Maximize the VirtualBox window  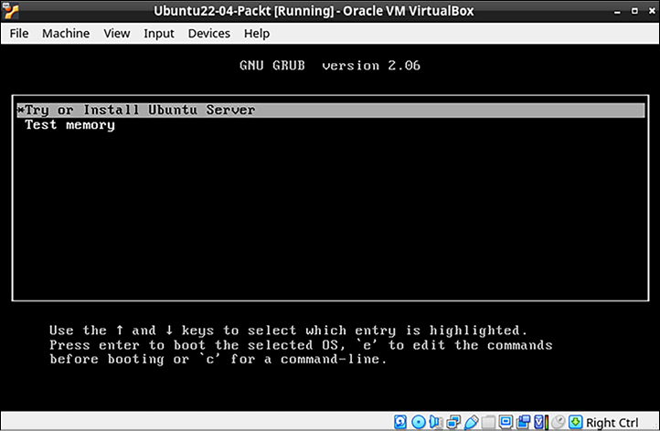[x=634, y=11]
